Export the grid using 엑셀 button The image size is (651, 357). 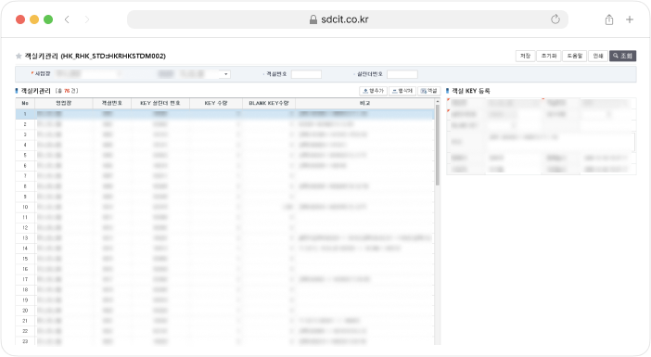click(428, 91)
